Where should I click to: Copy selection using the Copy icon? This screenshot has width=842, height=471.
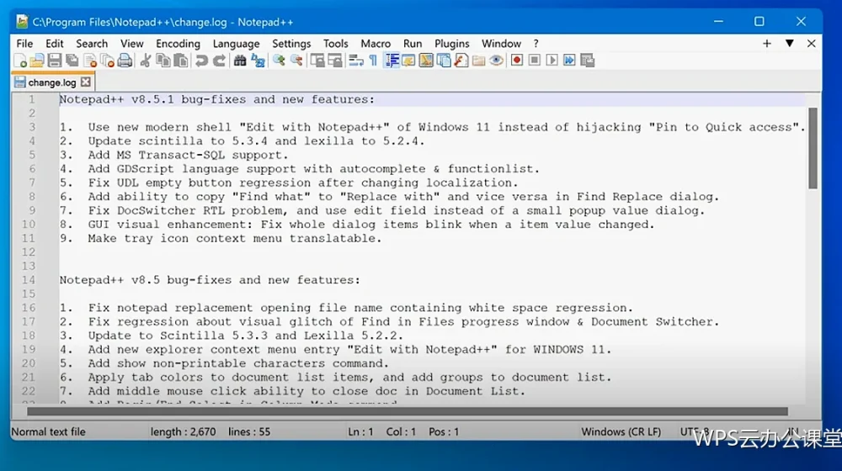163,61
